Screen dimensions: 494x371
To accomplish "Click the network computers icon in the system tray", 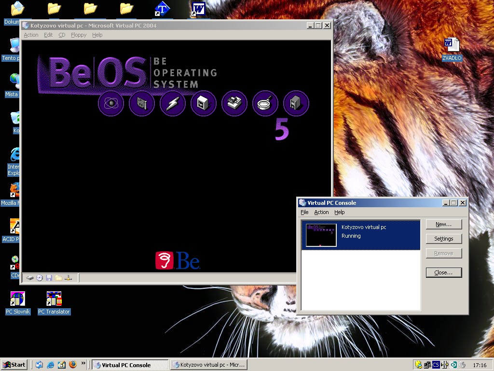I will tap(427, 365).
